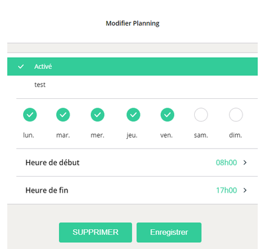
Task: Uncheck the mer. day circle
Action: [97, 115]
